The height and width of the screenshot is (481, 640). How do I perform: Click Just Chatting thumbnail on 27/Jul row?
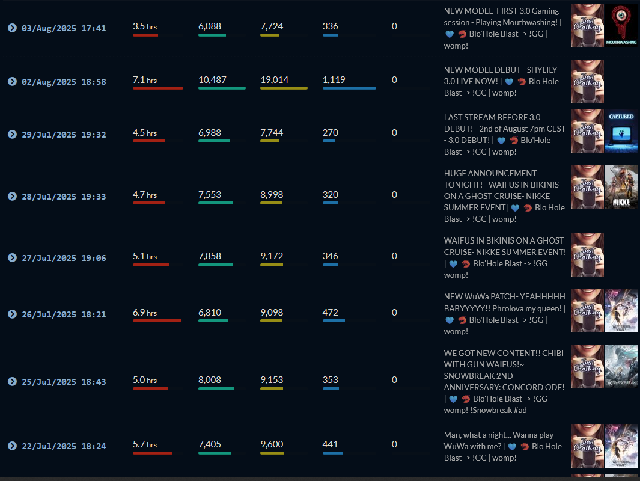(587, 255)
